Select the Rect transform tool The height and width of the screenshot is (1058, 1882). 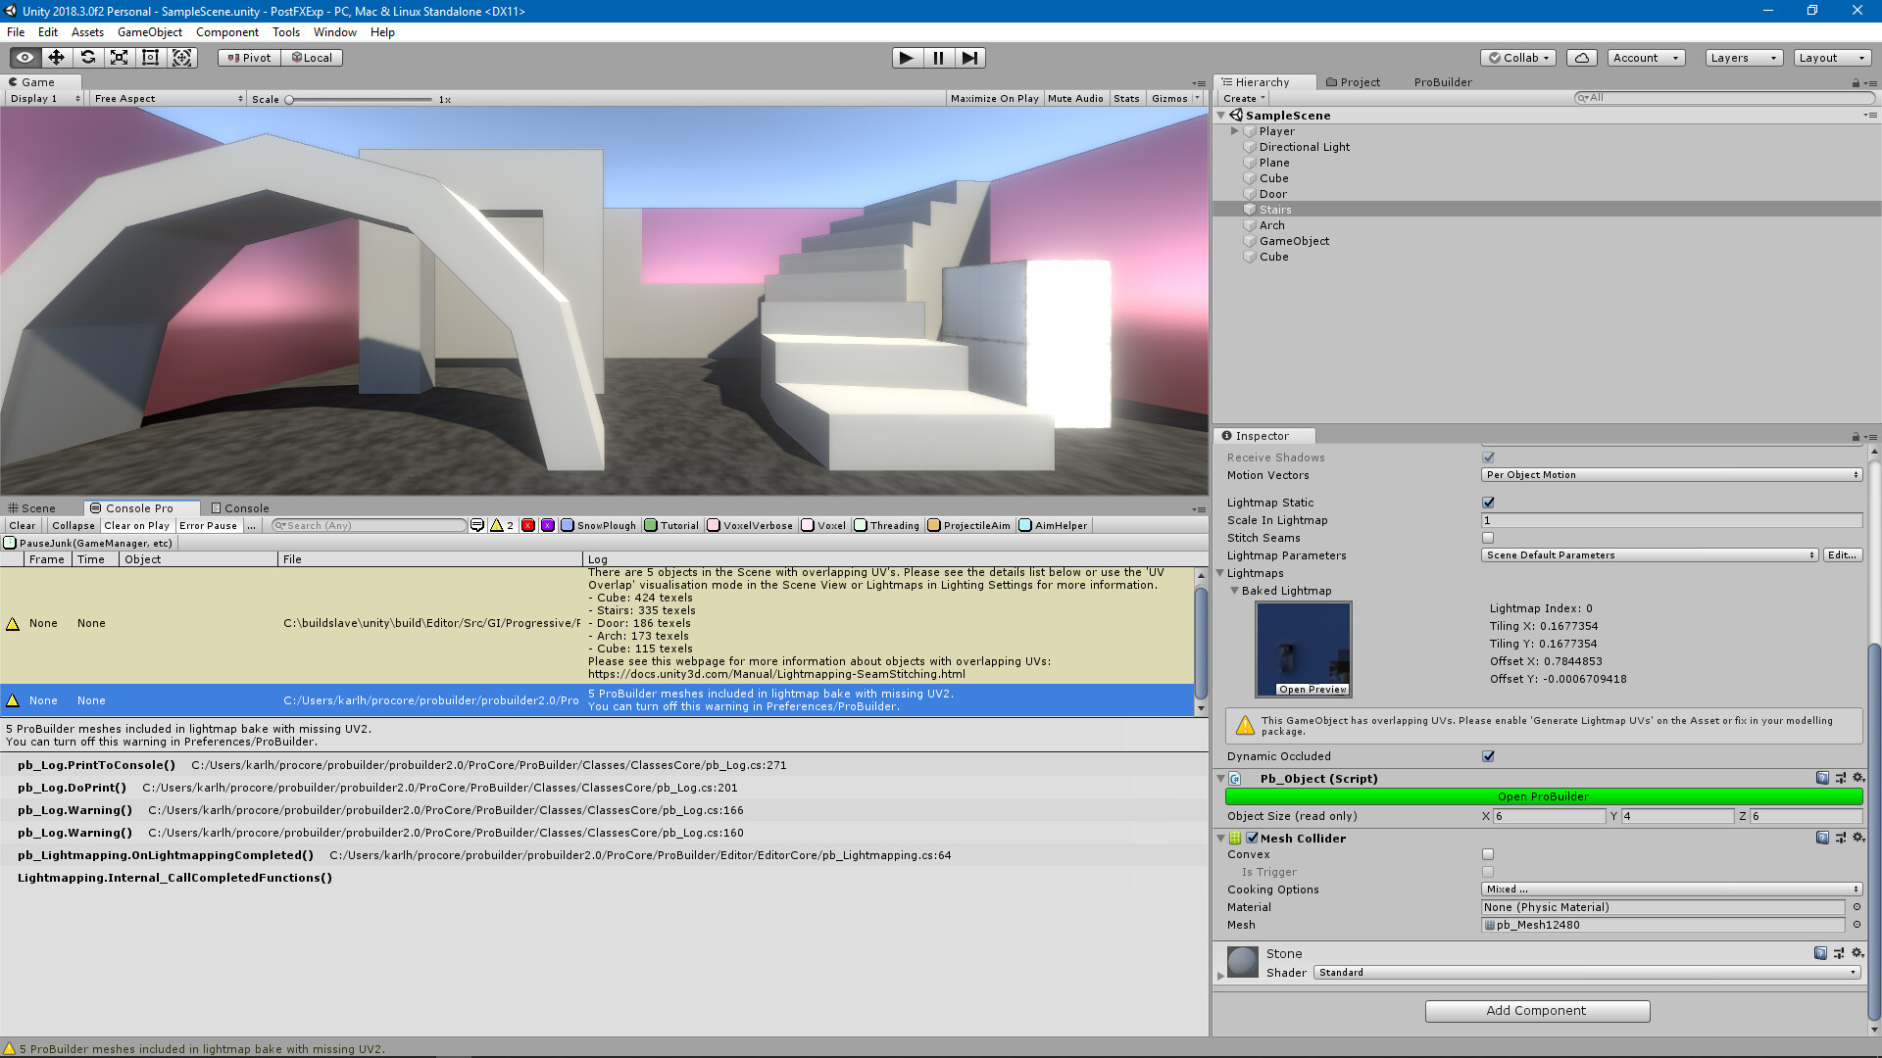coord(150,58)
